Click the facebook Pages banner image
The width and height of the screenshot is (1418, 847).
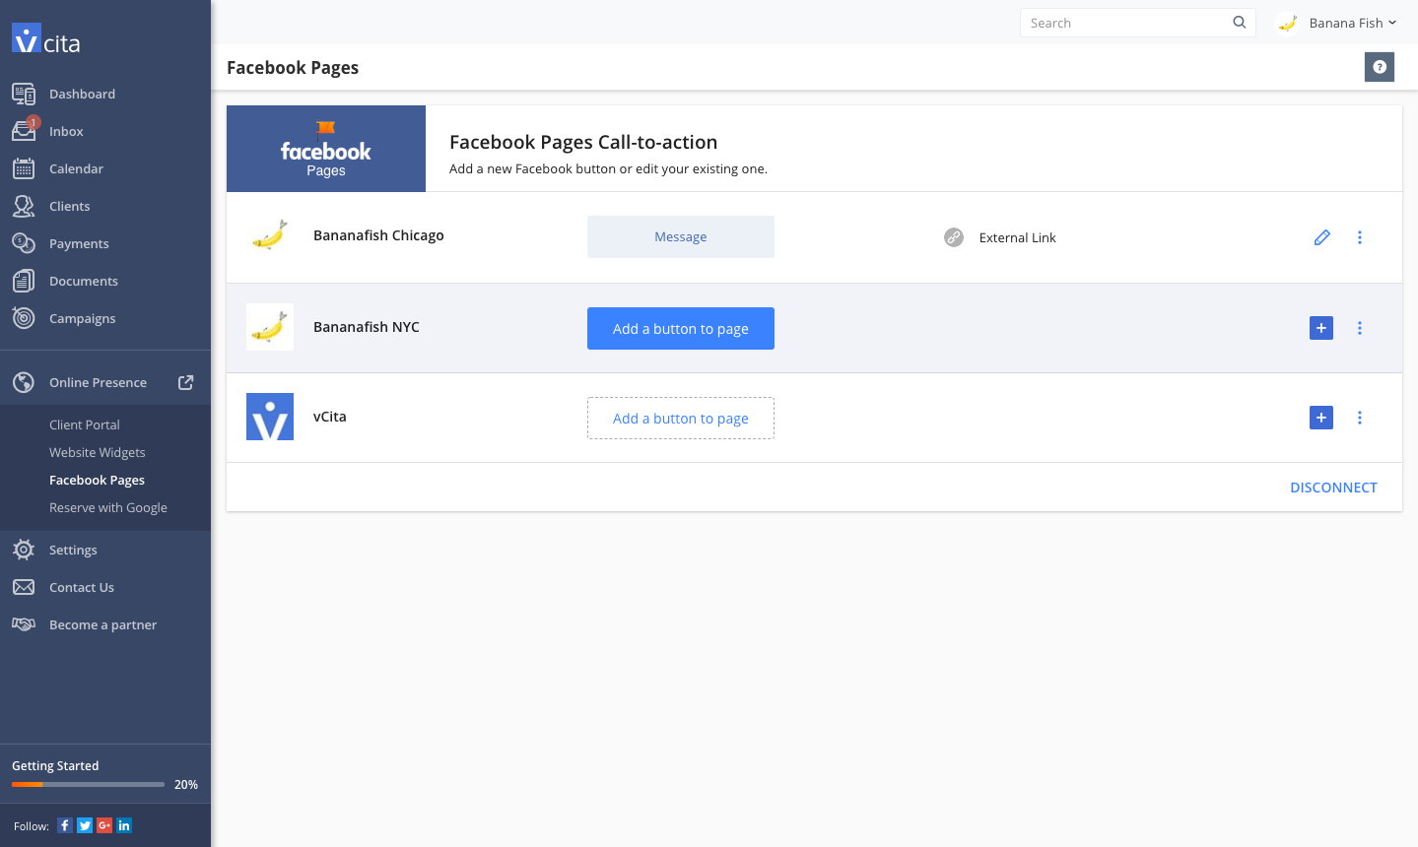(x=326, y=149)
